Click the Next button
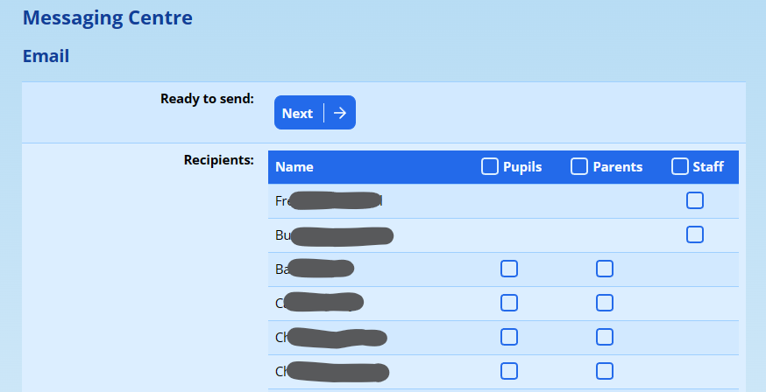This screenshot has width=766, height=392. pyautogui.click(x=299, y=113)
